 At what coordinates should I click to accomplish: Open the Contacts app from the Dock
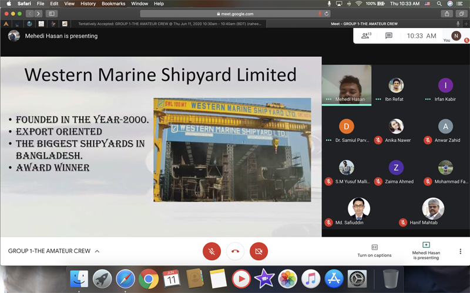click(x=195, y=279)
